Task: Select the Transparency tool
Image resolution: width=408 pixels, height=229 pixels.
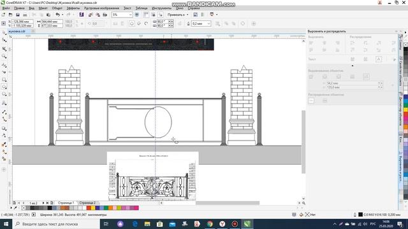Action: pyautogui.click(x=4, y=135)
